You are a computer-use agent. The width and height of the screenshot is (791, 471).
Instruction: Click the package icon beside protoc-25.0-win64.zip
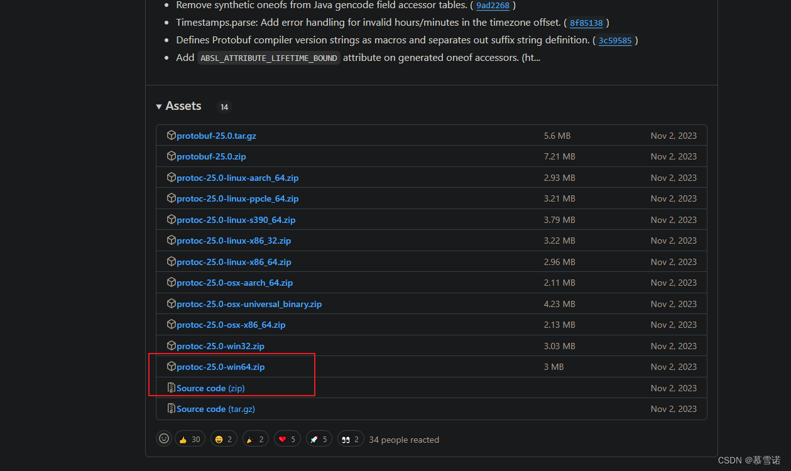[x=171, y=366]
